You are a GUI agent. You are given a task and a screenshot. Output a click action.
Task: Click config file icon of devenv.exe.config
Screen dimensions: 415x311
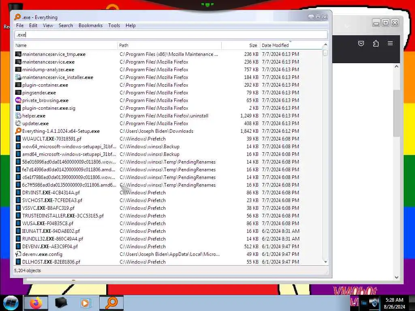[18, 254]
